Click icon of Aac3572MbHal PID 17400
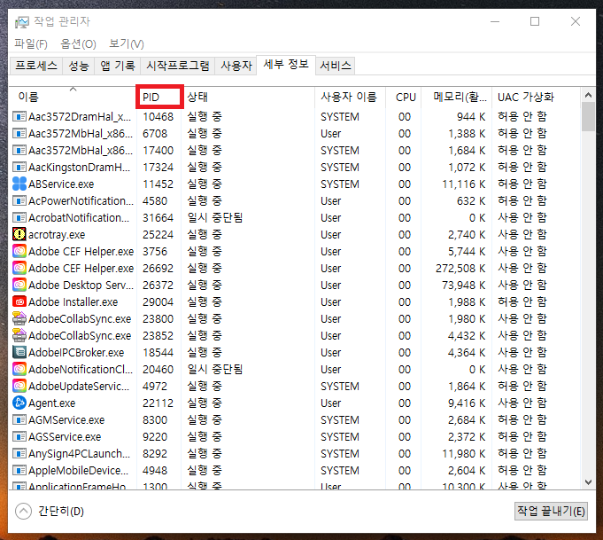 pos(19,150)
